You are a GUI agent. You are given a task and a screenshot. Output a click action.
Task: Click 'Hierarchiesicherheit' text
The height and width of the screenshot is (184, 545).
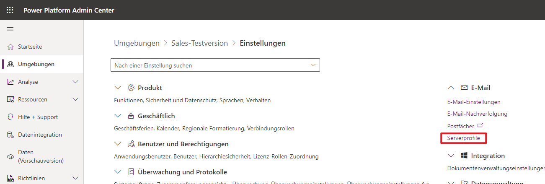[x=222, y=156]
